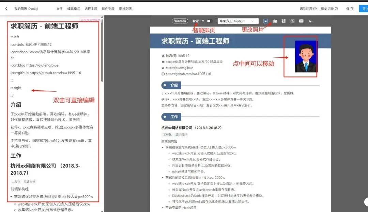Click the 译 translate icon
The image size is (368, 212).
pos(292,21)
